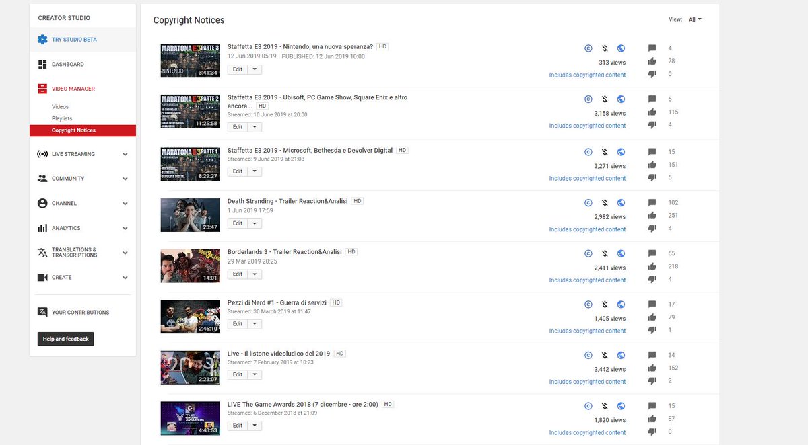The image size is (808, 445).
Task: Click Edit button for Pezzi di Nerd video
Action: tap(238, 324)
